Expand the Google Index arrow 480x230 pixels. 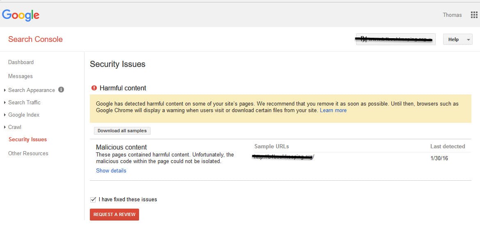click(5, 115)
